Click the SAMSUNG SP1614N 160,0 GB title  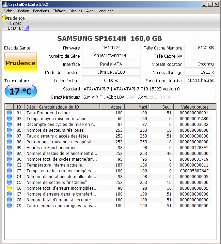(110, 39)
